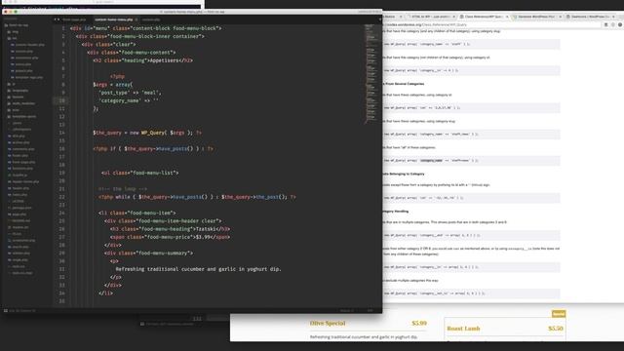
Task: Switch to HTML to WP browser tab
Action: [x=431, y=17]
